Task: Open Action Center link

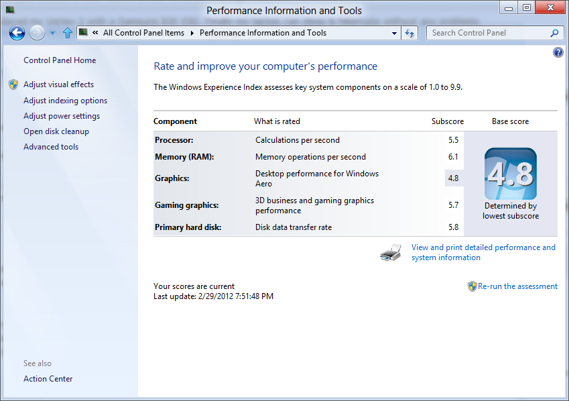Action: point(48,378)
